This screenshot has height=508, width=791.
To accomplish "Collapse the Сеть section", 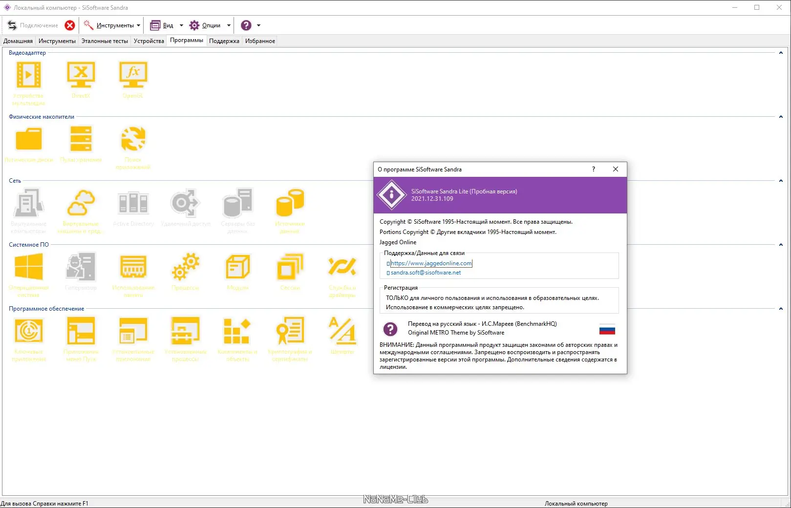I will pyautogui.click(x=781, y=181).
